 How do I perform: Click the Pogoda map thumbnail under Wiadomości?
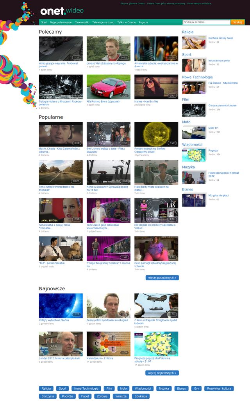pos(194,155)
